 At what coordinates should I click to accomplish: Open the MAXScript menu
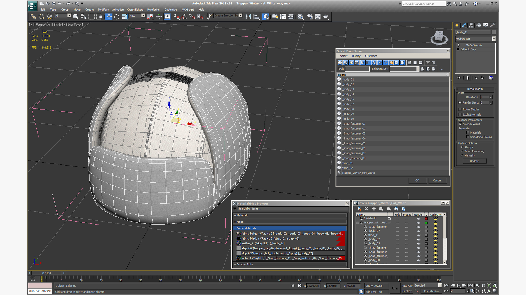[x=188, y=10]
